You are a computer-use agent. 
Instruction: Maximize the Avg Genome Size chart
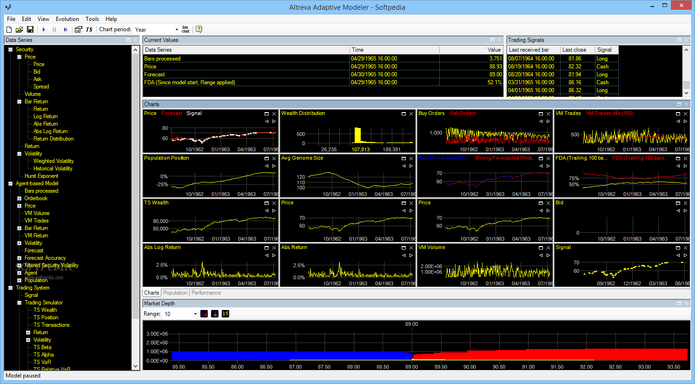coord(404,158)
